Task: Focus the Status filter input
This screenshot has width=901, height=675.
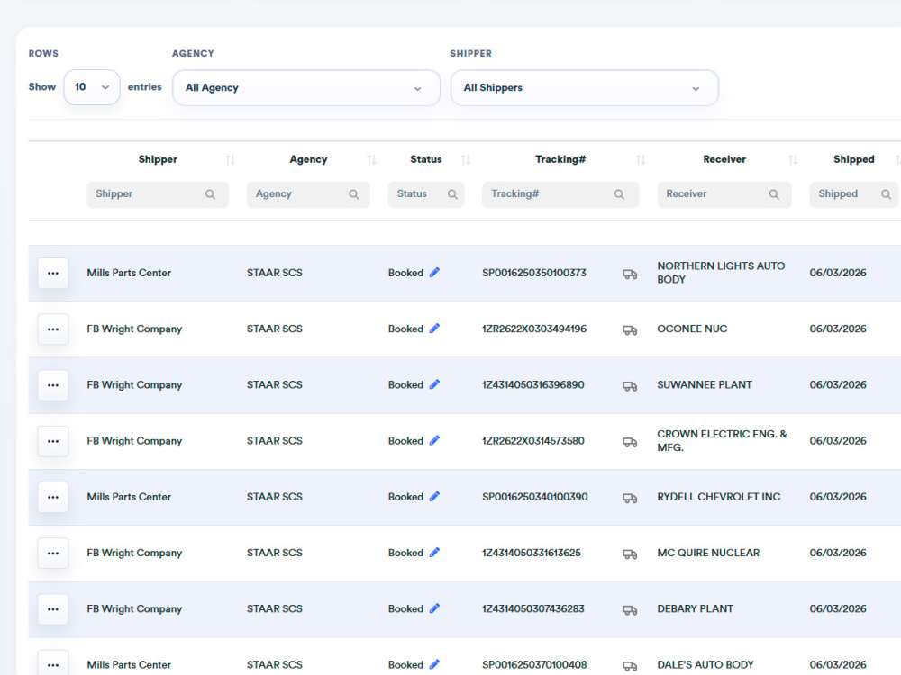Action: coord(426,194)
